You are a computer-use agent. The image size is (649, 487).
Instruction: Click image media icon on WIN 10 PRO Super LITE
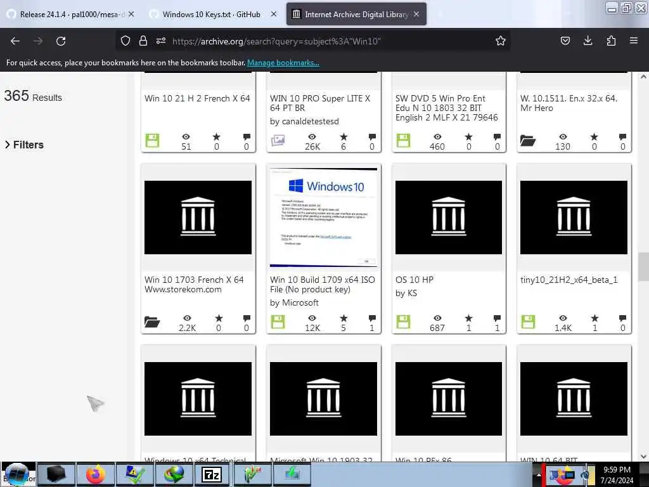pos(278,140)
